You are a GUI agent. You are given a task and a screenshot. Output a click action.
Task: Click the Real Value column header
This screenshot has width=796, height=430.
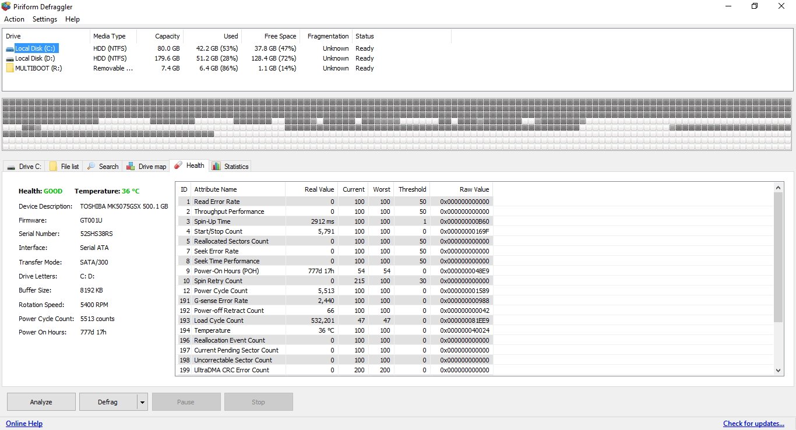coord(312,189)
